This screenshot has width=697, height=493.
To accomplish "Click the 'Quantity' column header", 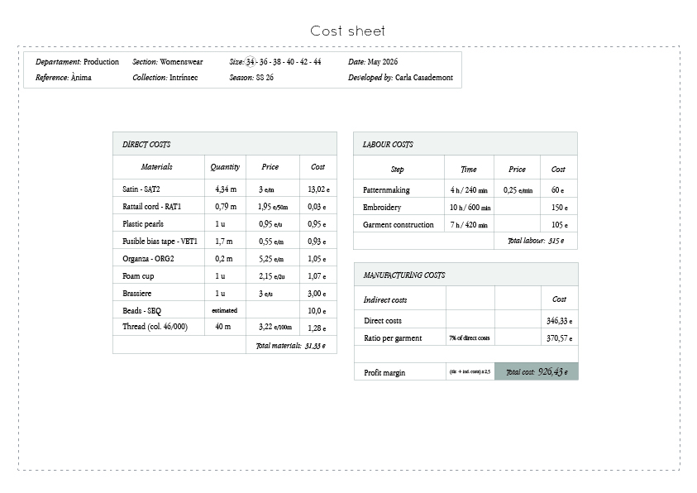I will tap(225, 167).
